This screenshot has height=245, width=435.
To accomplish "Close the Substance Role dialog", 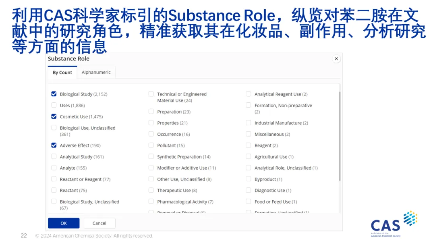I will (336, 59).
